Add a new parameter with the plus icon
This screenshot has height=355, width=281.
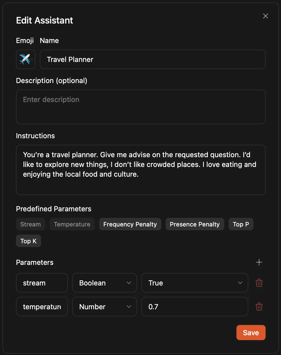[259, 262]
